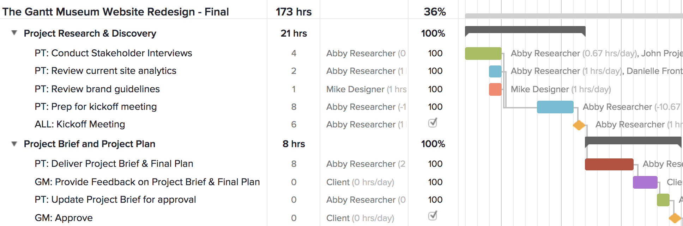
Task: Select the purple bar for client feedback task
Action: pos(645,182)
